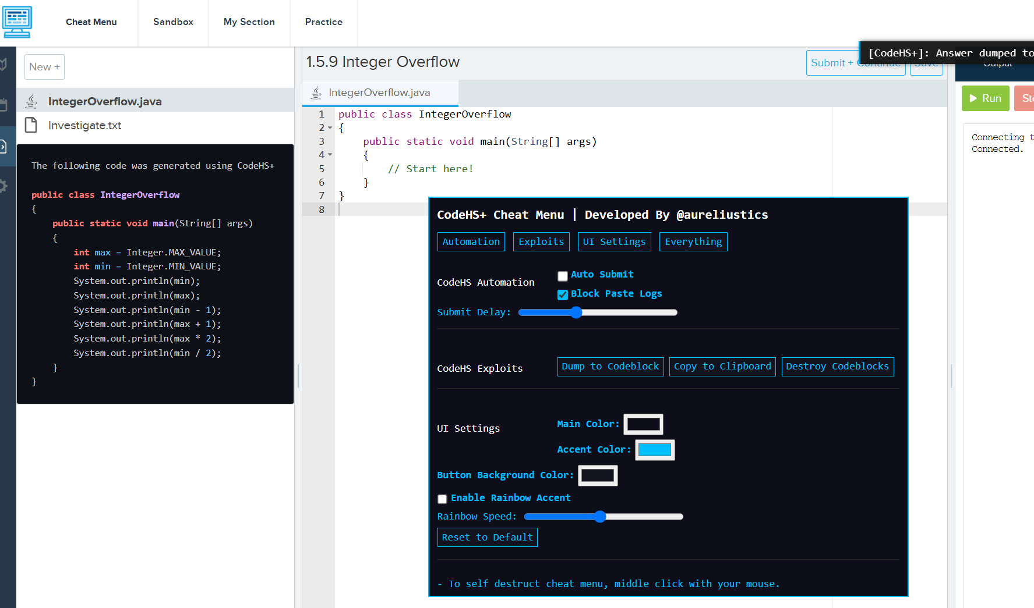This screenshot has width=1034, height=608.
Task: Open the Button Background Color swatch picker
Action: pos(598,475)
